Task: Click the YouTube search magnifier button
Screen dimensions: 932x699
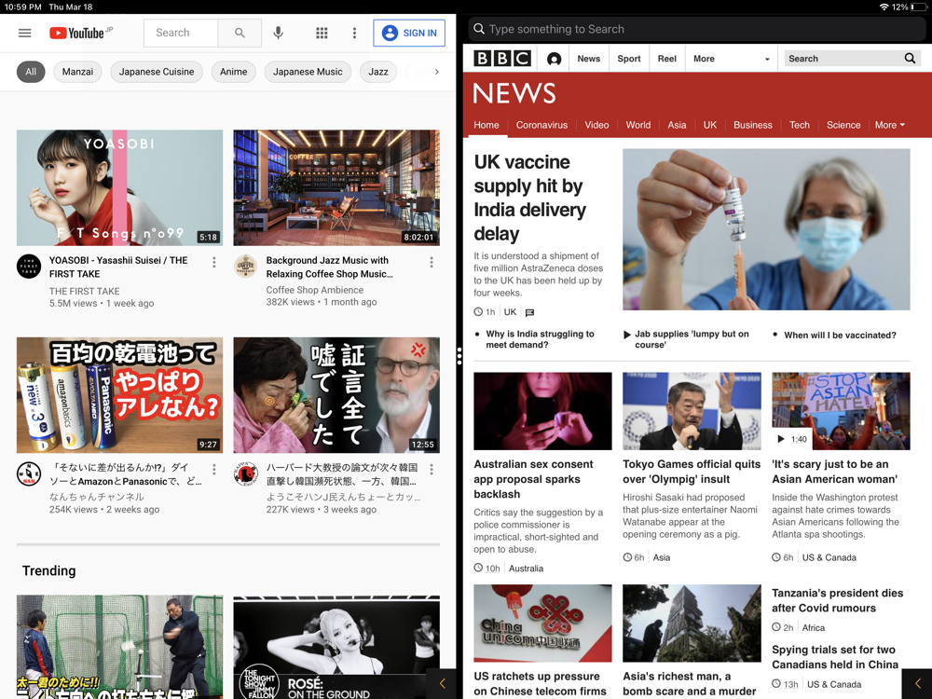Action: (240, 33)
